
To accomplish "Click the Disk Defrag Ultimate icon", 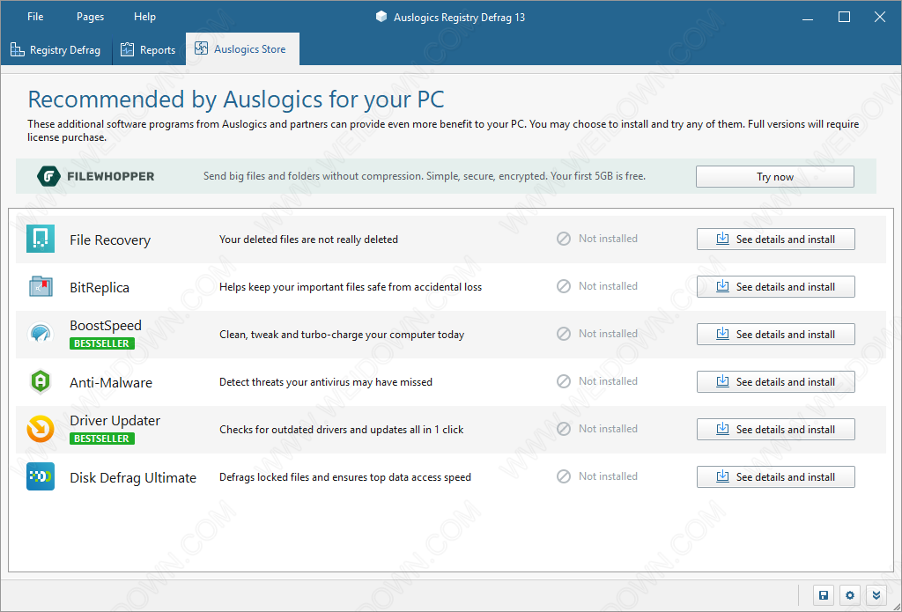I will point(41,476).
